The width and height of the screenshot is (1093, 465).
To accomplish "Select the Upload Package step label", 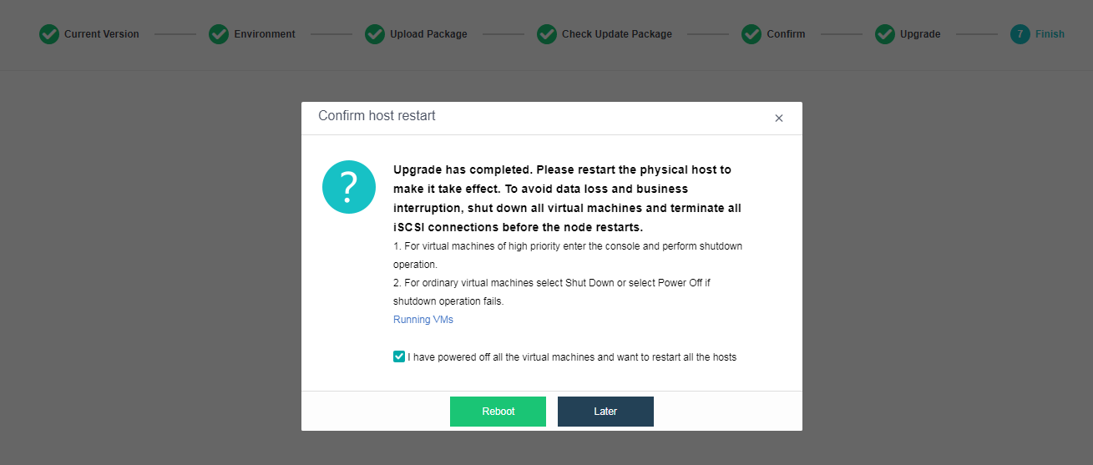I will 428,34.
